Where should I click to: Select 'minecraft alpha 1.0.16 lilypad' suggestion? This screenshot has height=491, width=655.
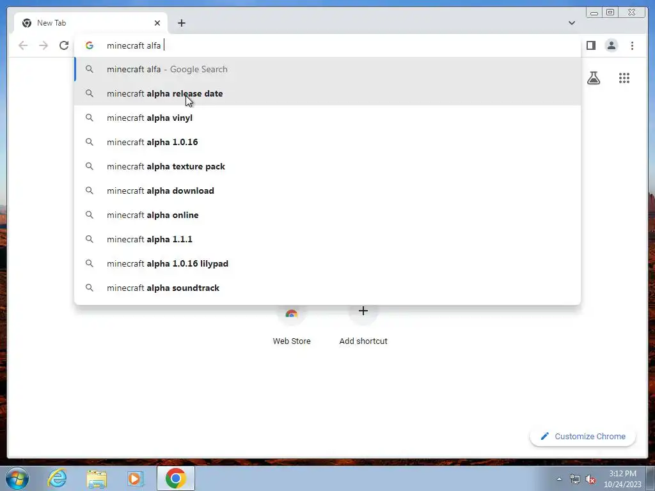point(327,263)
